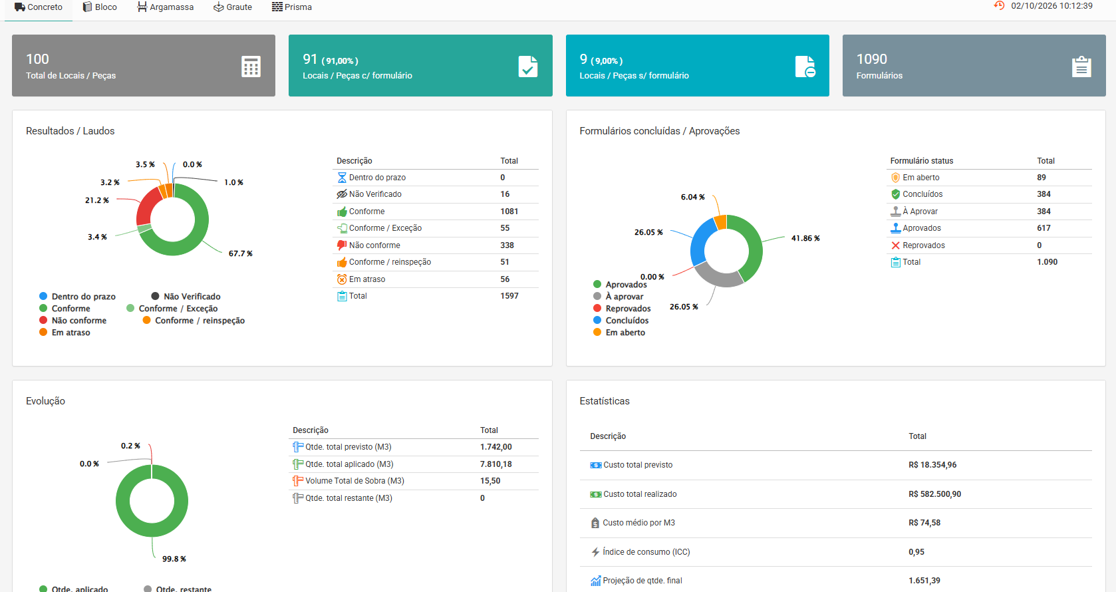Click the green thumbs-up icon beside Conforme
Viewport: 1116px width, 592px height.
(x=342, y=212)
